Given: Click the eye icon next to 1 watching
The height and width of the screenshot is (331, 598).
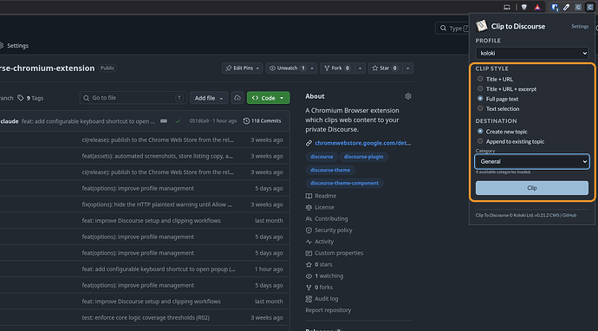Looking at the screenshot, I should tap(309, 276).
